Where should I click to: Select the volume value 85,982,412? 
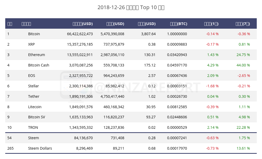coord(115,86)
